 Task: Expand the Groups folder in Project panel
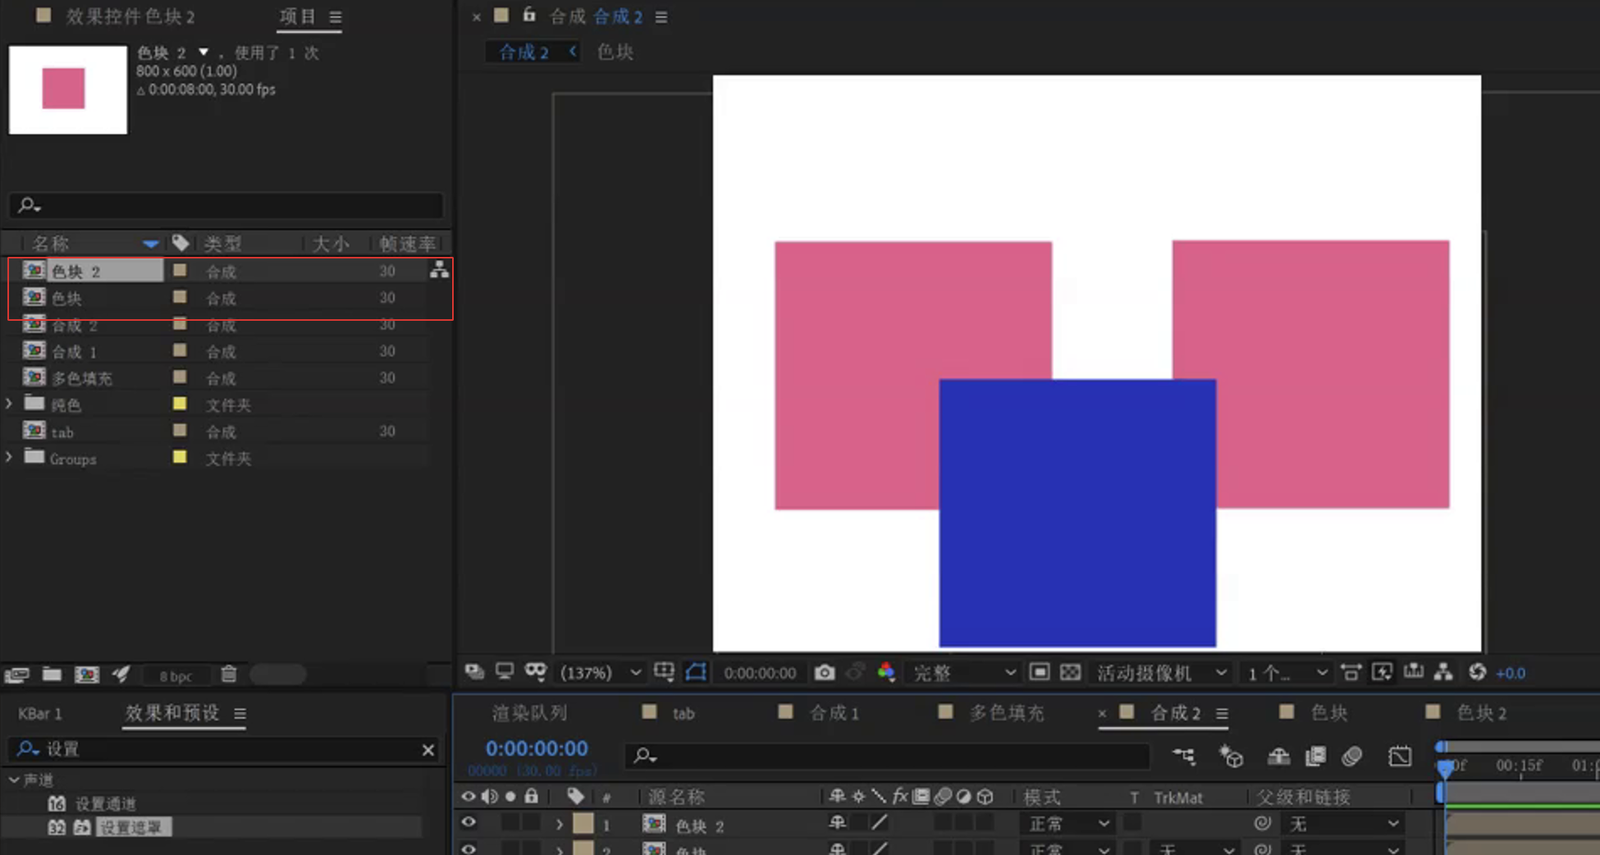pos(9,457)
